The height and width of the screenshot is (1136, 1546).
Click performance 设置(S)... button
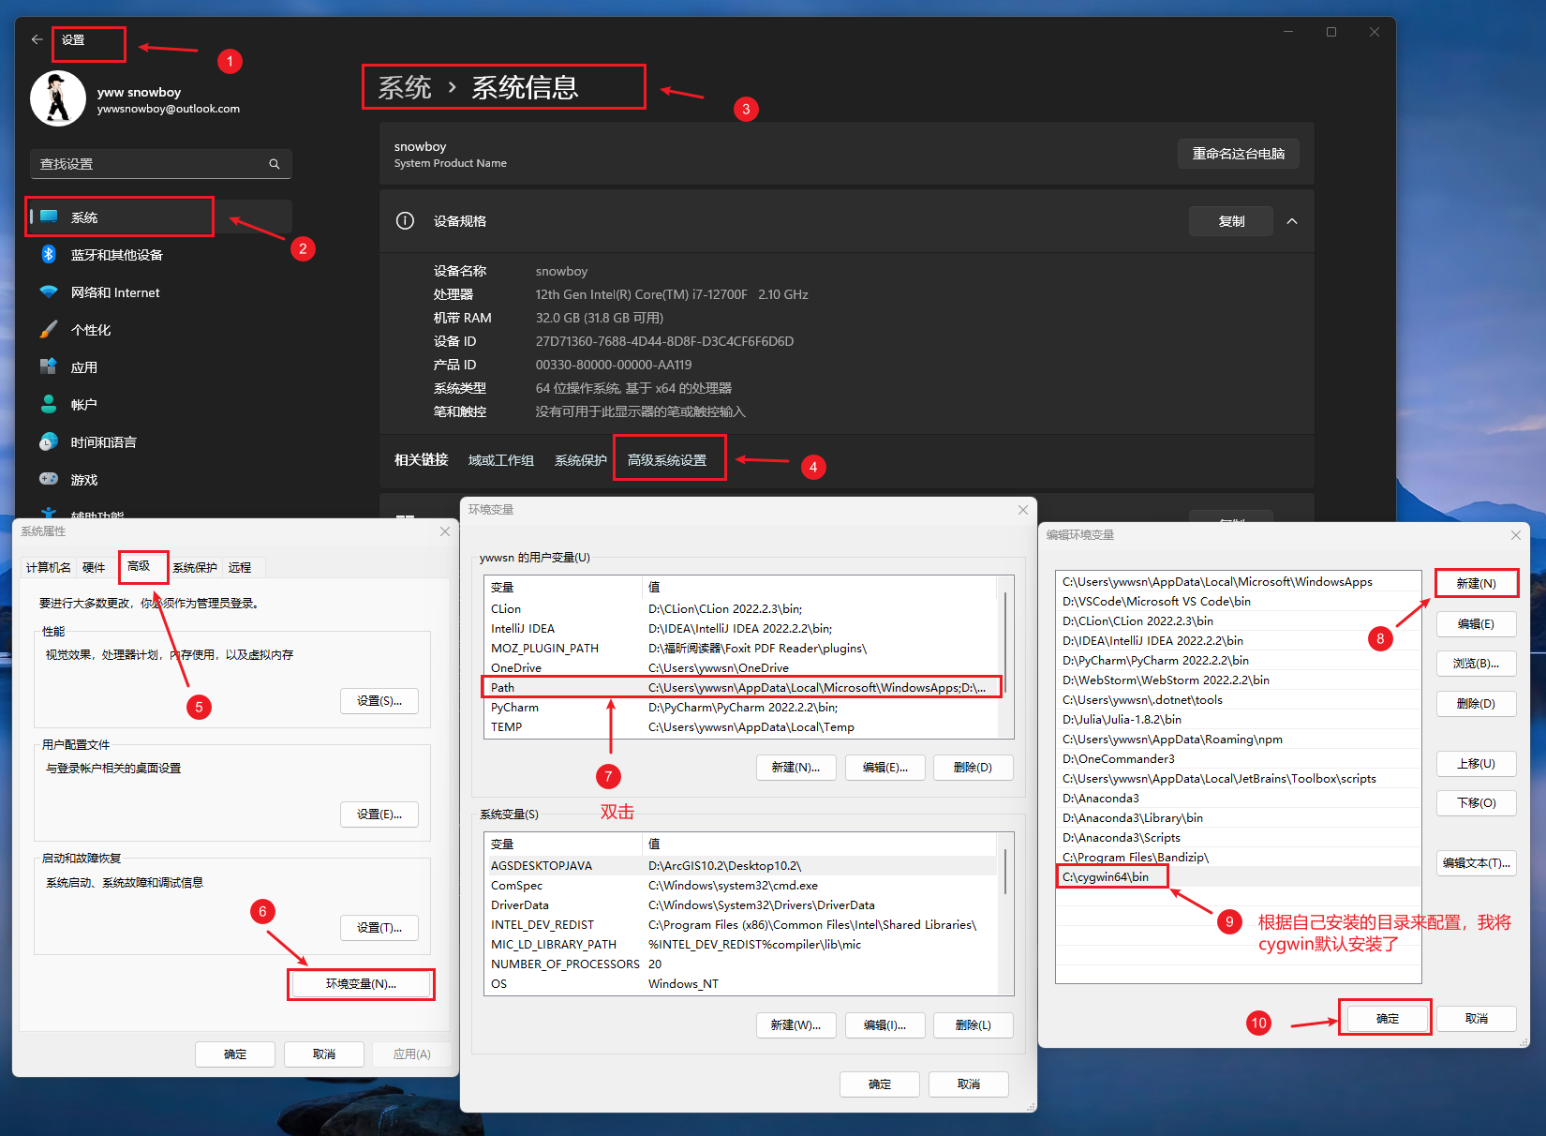point(379,701)
